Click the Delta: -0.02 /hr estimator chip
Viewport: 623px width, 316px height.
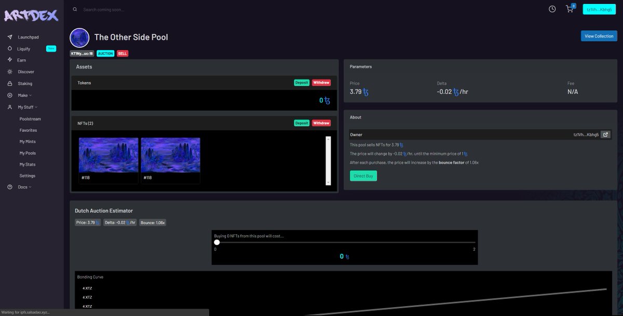(x=120, y=222)
